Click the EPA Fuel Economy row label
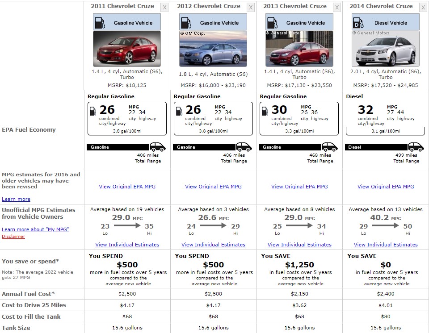 29,129
